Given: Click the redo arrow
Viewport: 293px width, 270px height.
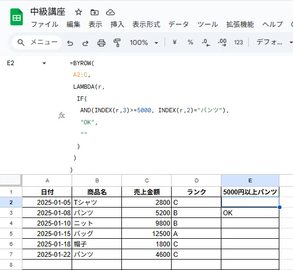Looking at the screenshot, I should coord(85,43).
